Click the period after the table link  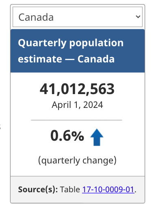pyautogui.click(x=135, y=192)
